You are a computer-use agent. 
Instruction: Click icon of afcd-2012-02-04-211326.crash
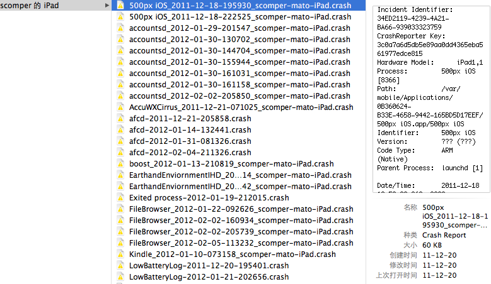coord(120,153)
